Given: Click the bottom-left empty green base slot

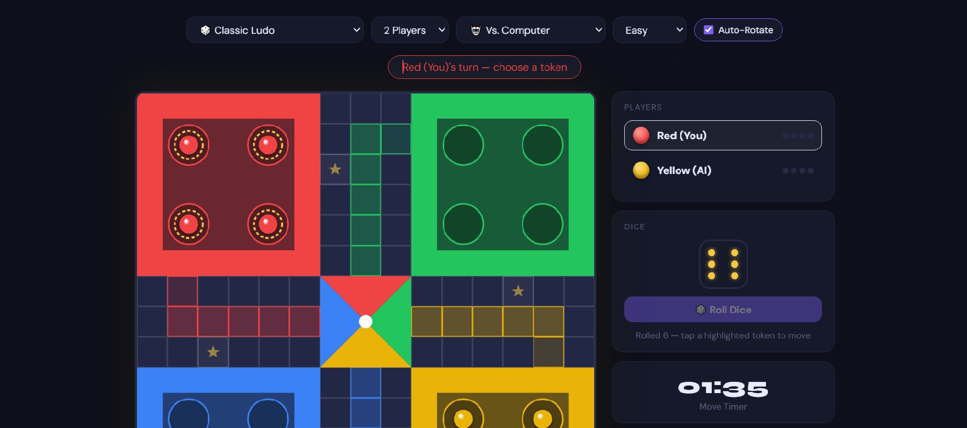Looking at the screenshot, I should point(463,224).
